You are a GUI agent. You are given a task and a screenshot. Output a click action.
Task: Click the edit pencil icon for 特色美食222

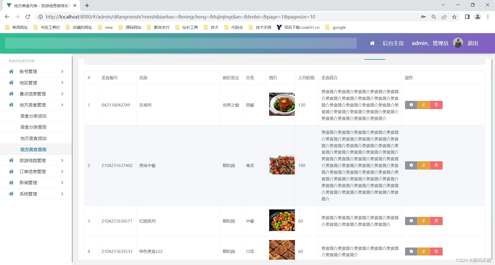423,251
